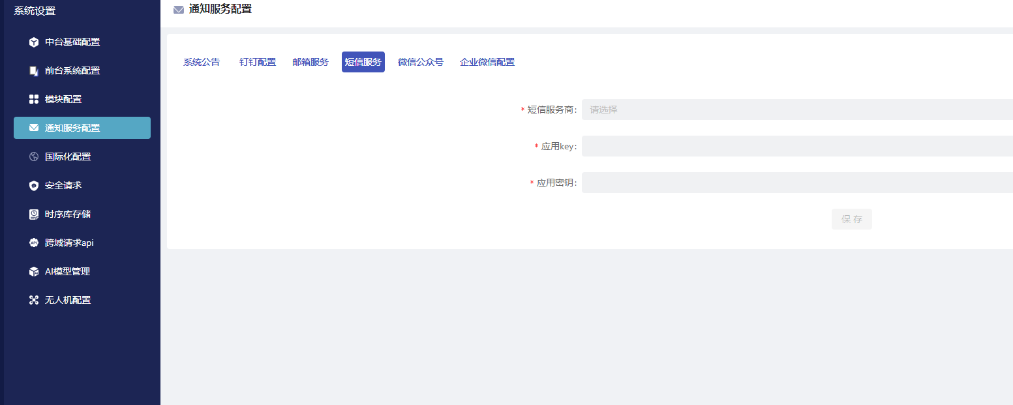This screenshot has height=405, width=1013.
Task: Click the grid icon beside 模块配置
Action: click(x=34, y=100)
